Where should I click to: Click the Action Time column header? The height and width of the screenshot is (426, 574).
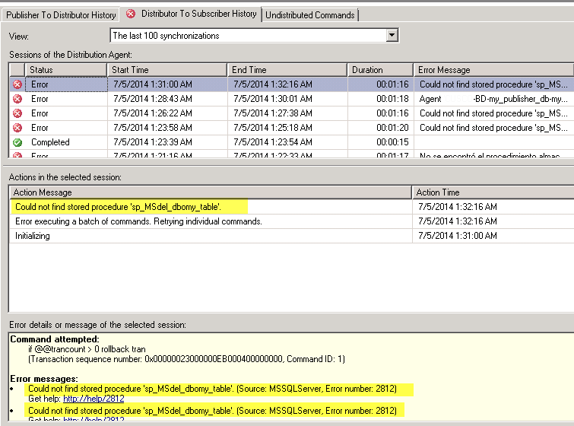tap(493, 192)
